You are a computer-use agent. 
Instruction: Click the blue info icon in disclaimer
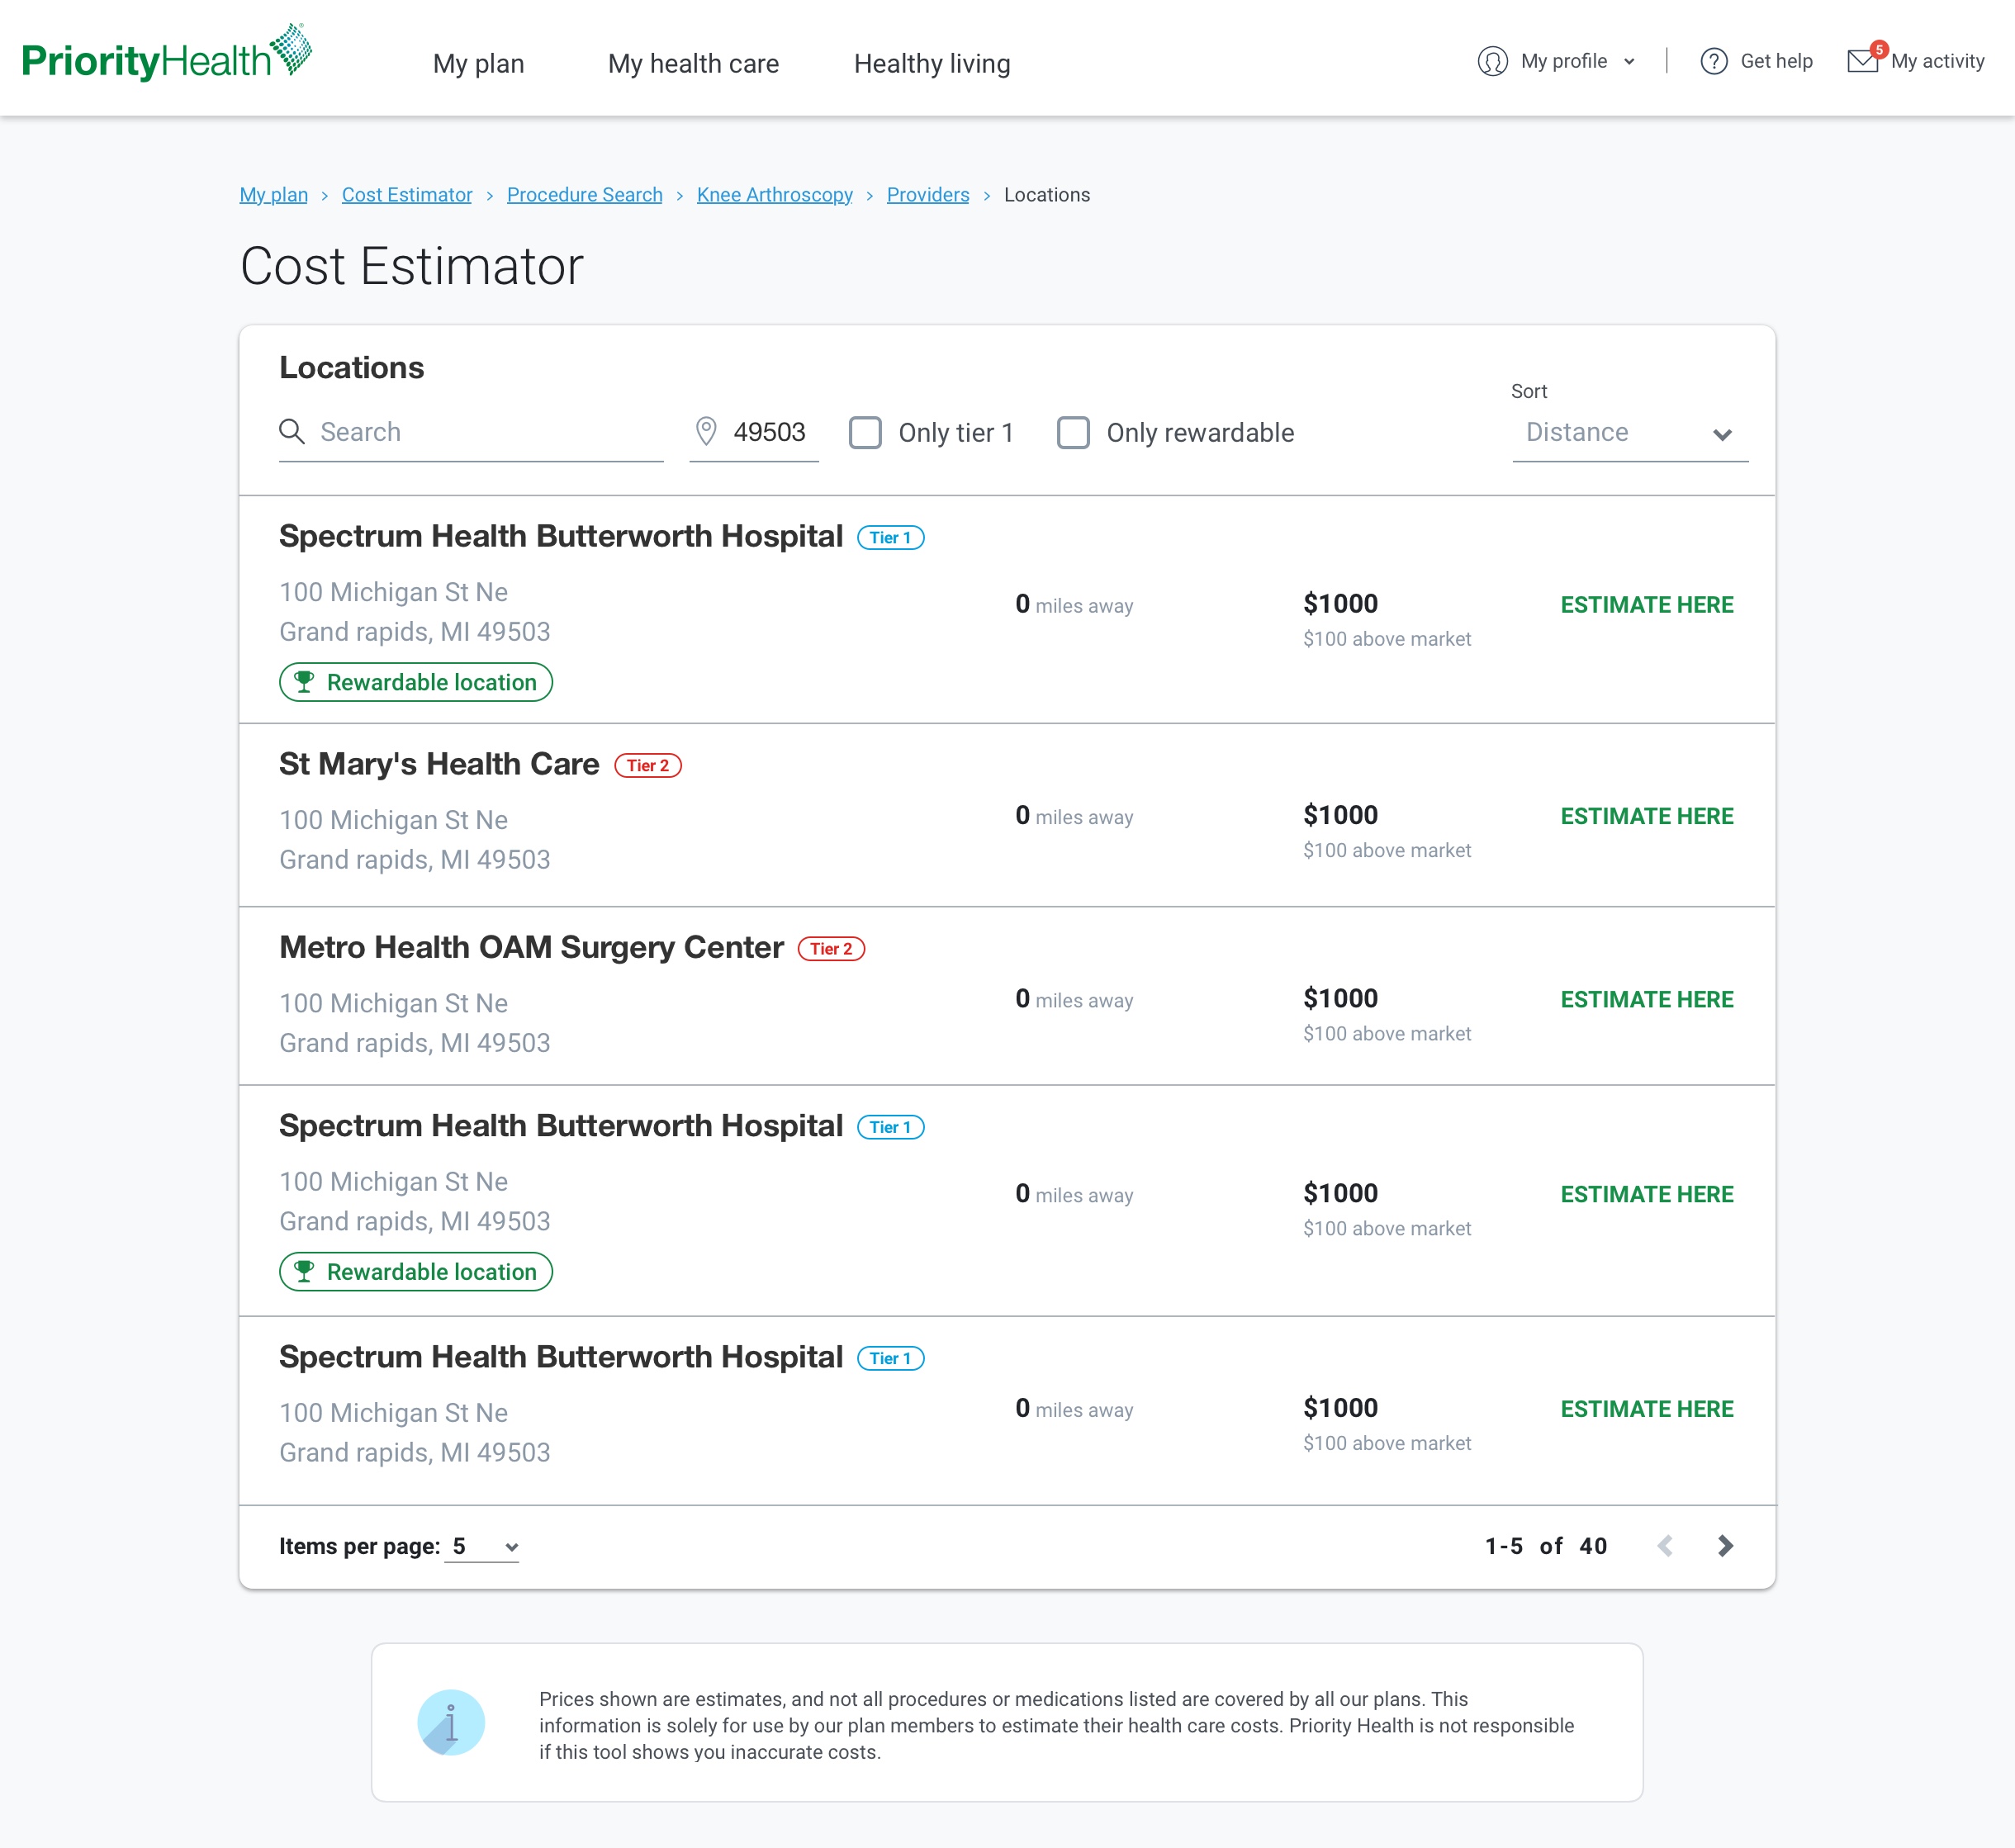point(451,1722)
